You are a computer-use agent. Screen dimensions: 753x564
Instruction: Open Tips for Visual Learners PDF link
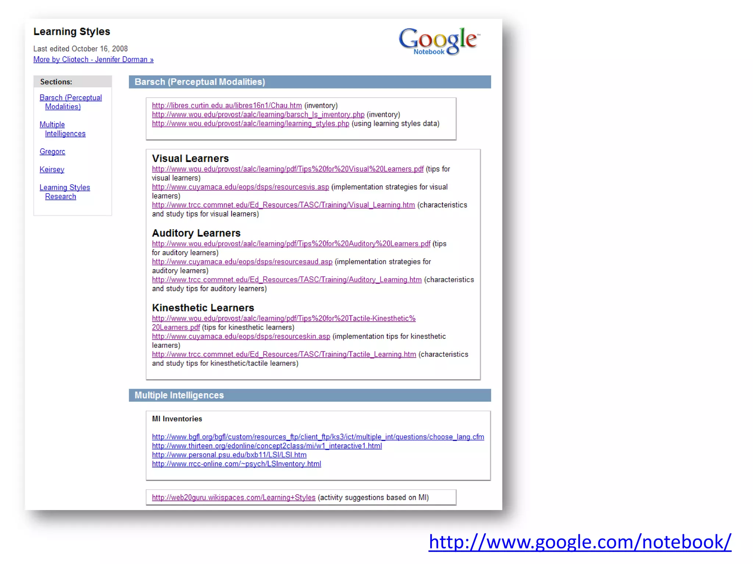click(x=288, y=169)
